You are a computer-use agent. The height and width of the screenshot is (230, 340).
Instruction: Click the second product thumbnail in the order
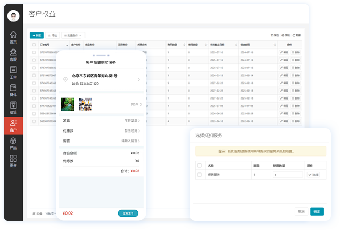(85, 104)
